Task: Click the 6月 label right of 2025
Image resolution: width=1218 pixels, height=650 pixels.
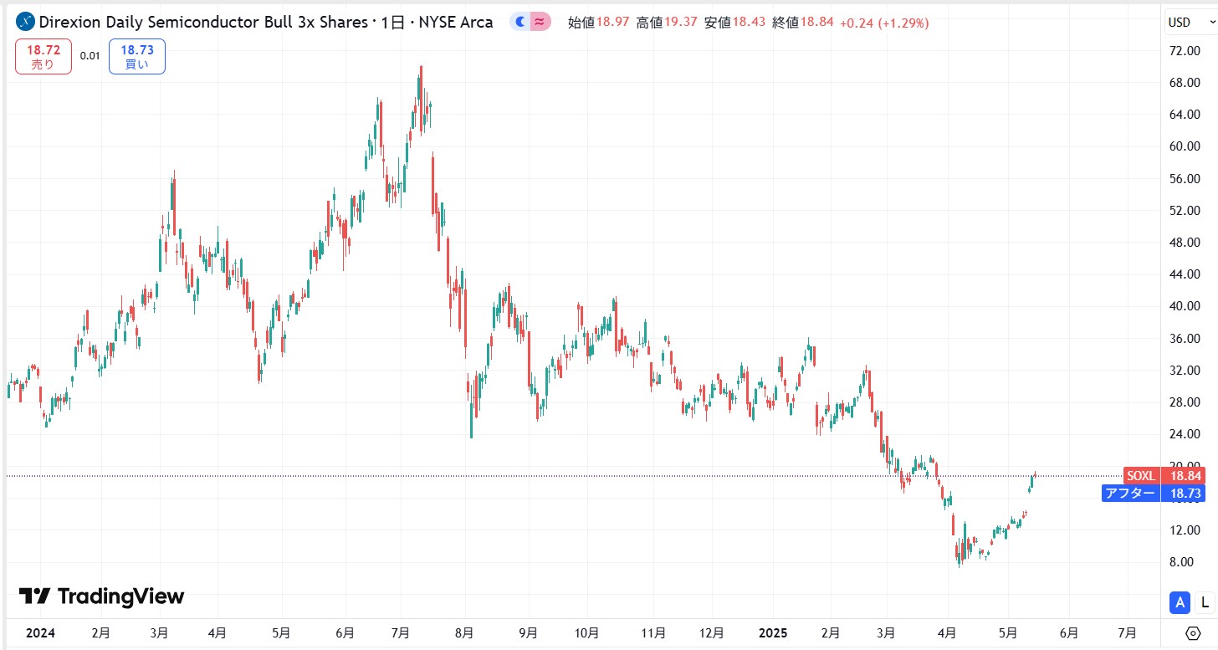Action: [x=1068, y=633]
